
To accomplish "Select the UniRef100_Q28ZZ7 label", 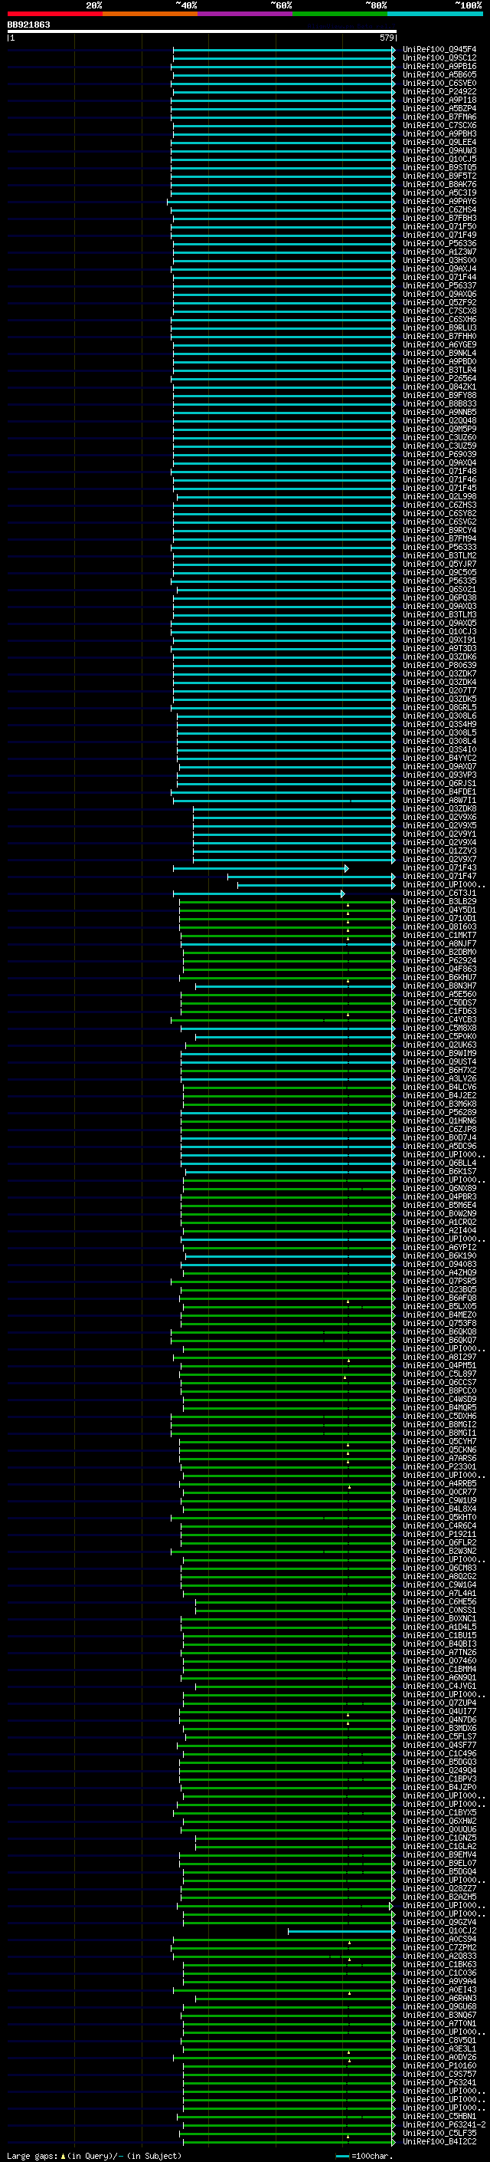I will coord(439,1888).
